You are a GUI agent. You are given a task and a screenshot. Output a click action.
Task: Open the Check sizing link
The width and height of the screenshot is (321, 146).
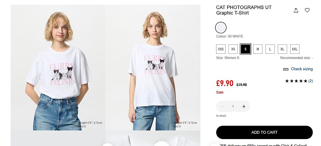pyautogui.click(x=302, y=69)
